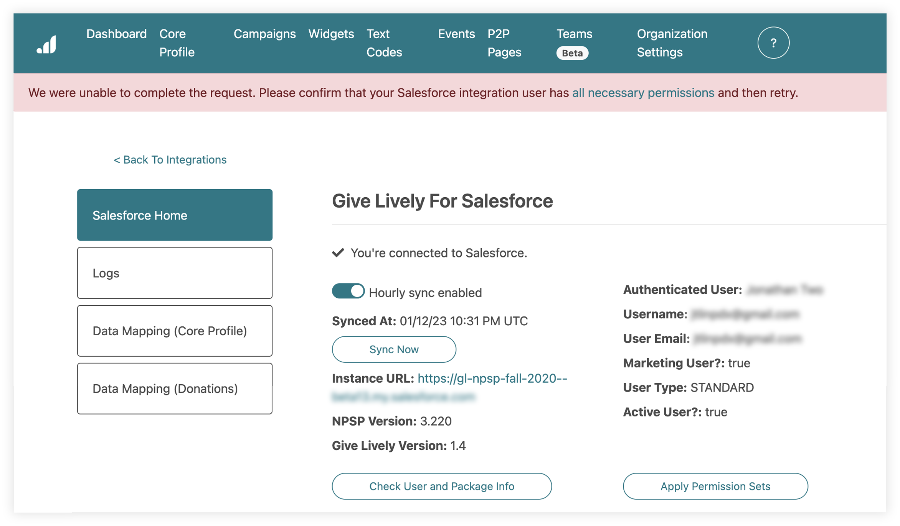Image resolution: width=900 pixels, height=526 pixels.
Task: Select Widgets in the top navigation
Action: (x=331, y=34)
